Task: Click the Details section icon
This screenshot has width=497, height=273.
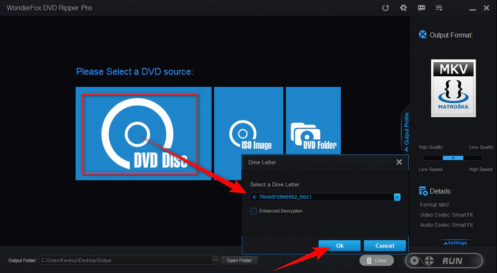Action: tap(423, 191)
